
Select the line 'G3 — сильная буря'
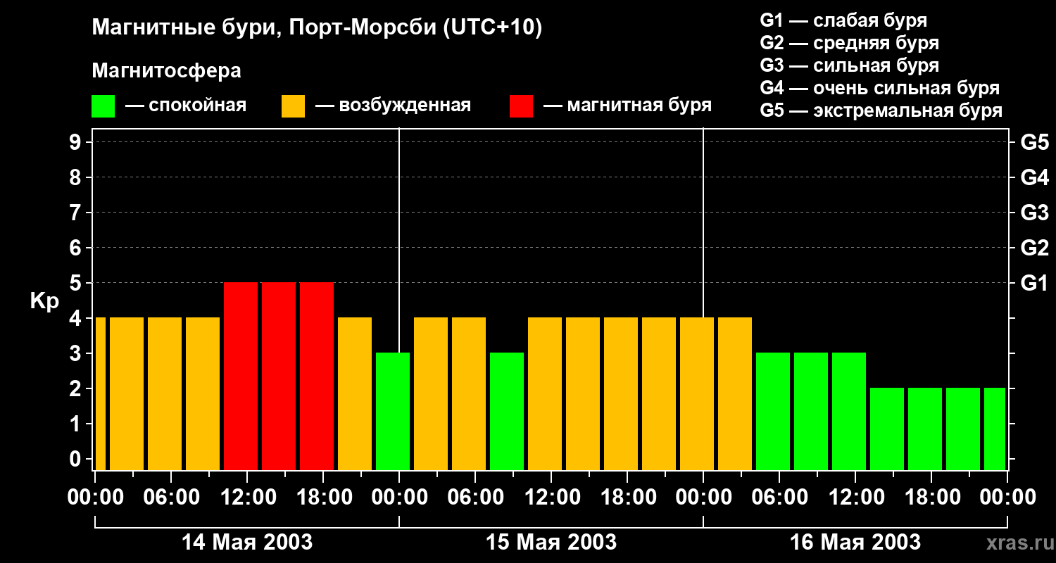(849, 65)
